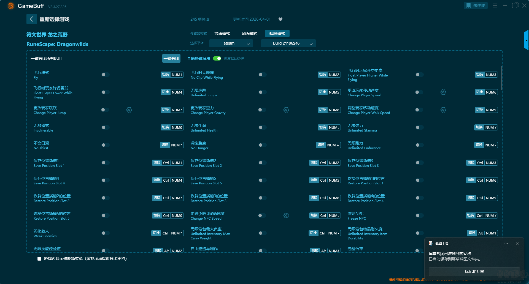This screenshot has height=284, width=529.
Task: Toggle the Change Player Jump switch
Action: pyautogui.click(x=105, y=110)
